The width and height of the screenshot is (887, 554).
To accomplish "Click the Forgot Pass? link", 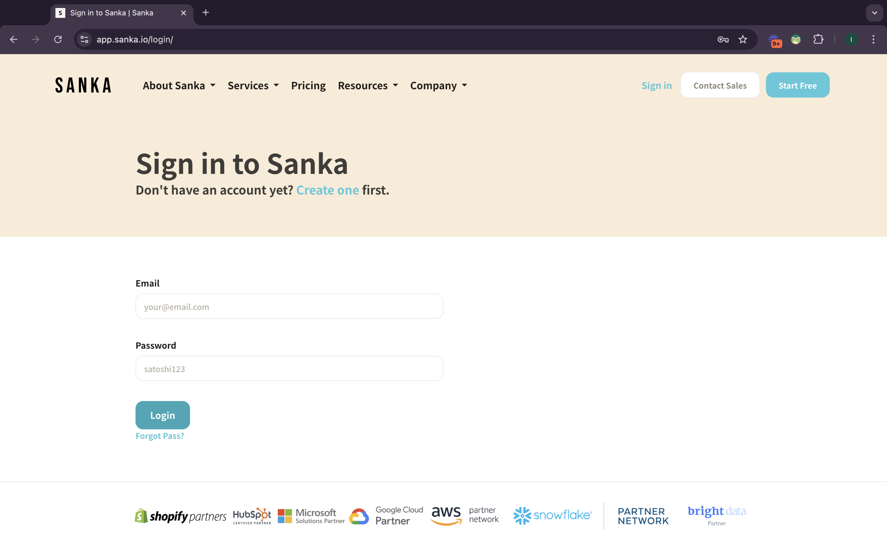I will coord(160,436).
